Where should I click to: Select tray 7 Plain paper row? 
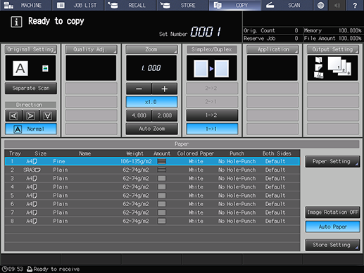click(x=152, y=212)
